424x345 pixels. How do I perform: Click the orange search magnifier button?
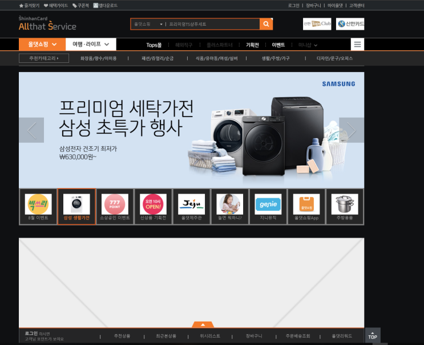click(266, 24)
